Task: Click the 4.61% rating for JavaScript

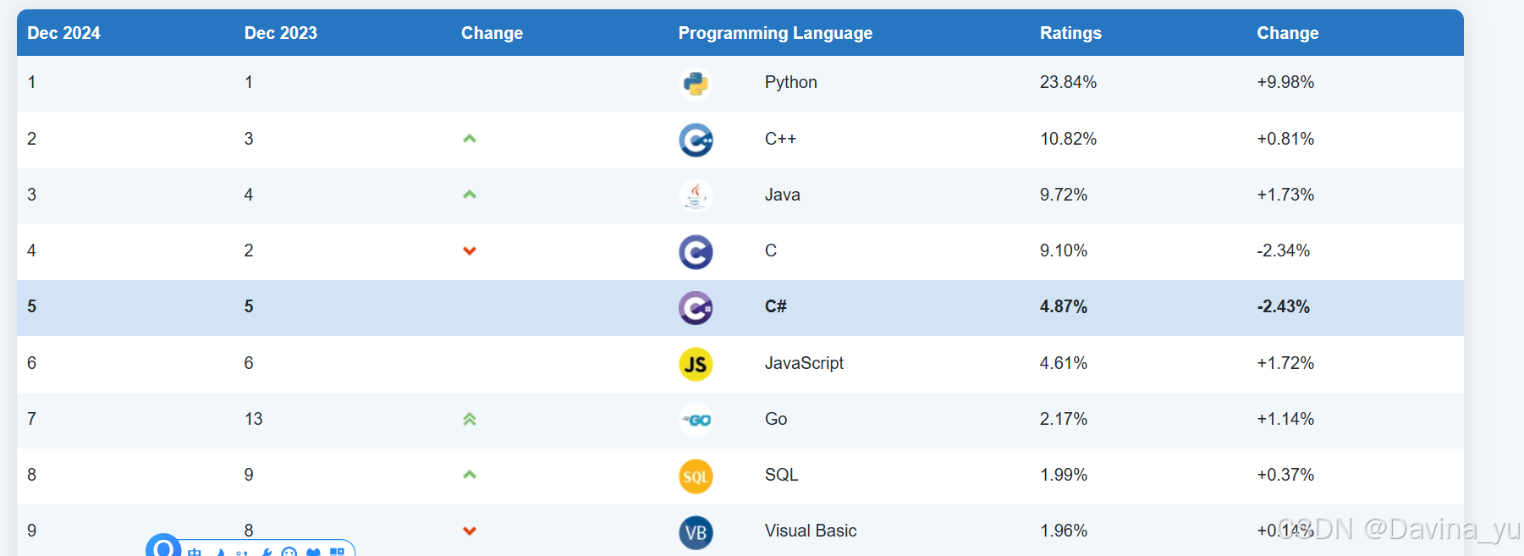Action: coord(1064,363)
